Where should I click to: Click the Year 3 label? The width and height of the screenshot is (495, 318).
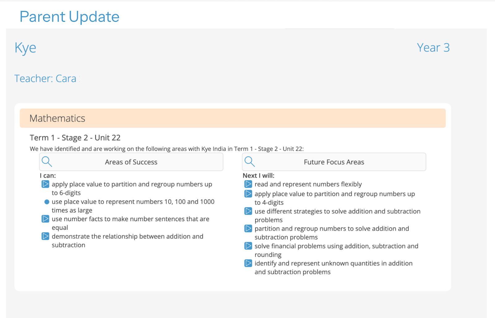tap(433, 47)
